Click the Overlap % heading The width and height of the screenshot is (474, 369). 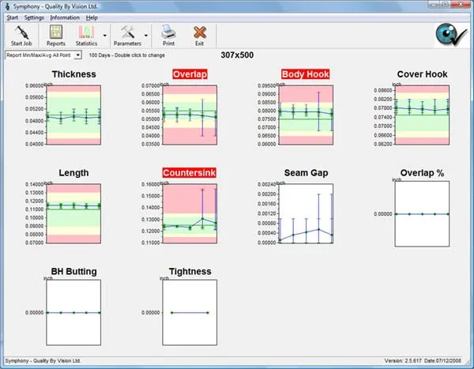pyautogui.click(x=422, y=173)
